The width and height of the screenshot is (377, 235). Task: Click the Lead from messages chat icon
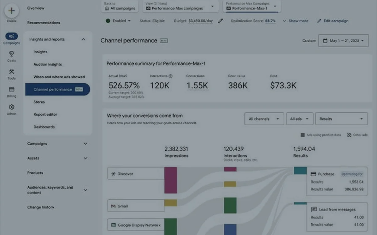click(314, 209)
